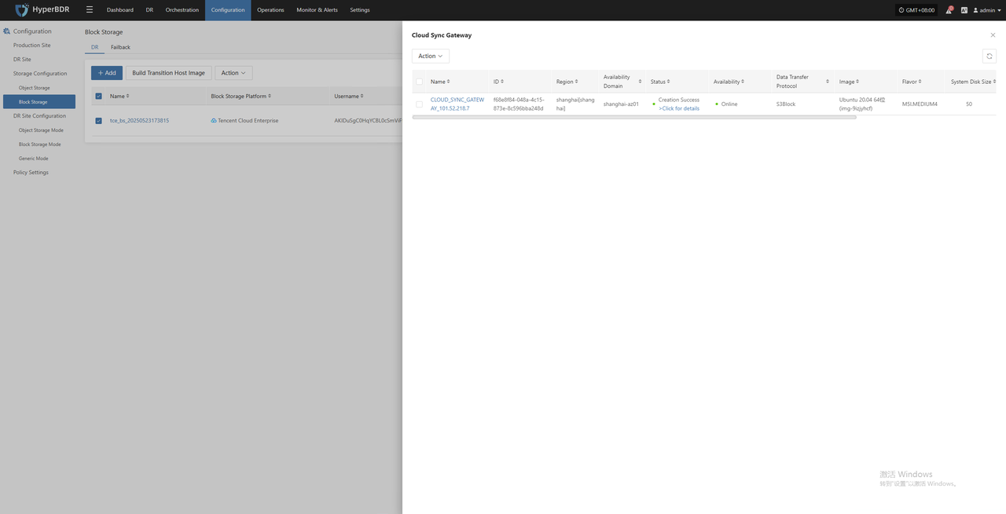Click the Configuration gear icon in sidebar

6,31
